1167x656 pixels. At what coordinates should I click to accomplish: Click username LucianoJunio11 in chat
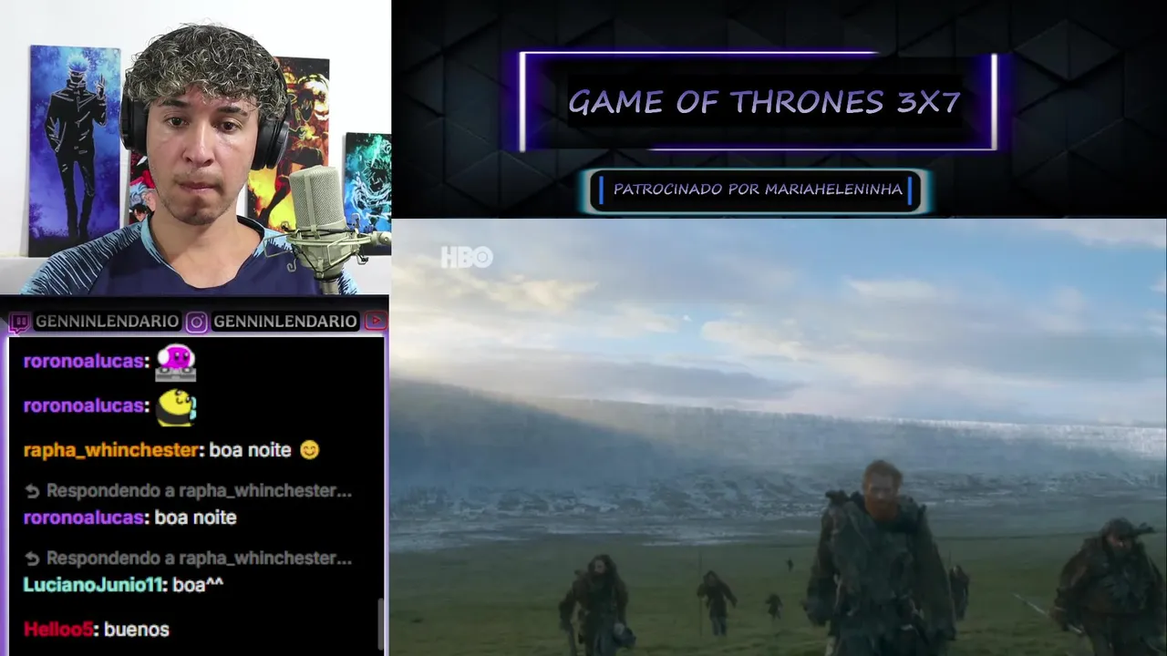coord(95,585)
